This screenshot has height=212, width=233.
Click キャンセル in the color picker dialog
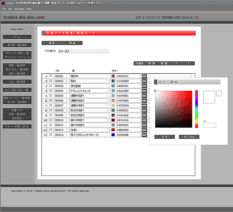(x=189, y=137)
